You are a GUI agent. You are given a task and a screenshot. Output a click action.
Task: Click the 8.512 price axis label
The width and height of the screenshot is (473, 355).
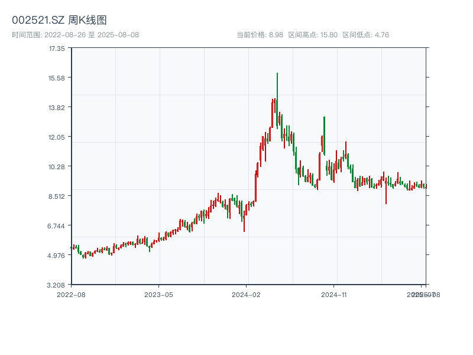tap(57, 196)
